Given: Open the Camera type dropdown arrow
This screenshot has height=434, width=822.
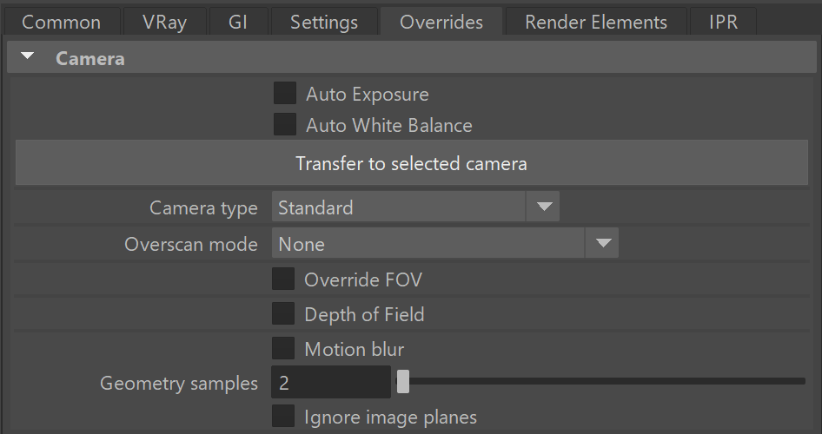Looking at the screenshot, I should tap(544, 207).
